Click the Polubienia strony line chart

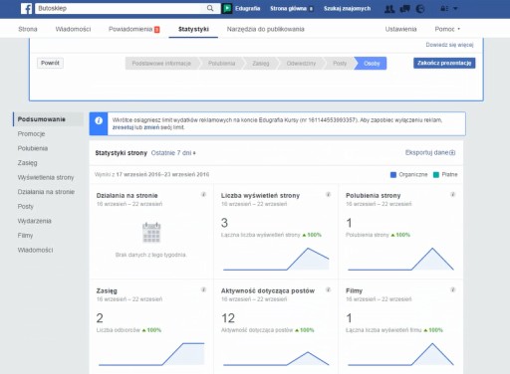pos(400,259)
